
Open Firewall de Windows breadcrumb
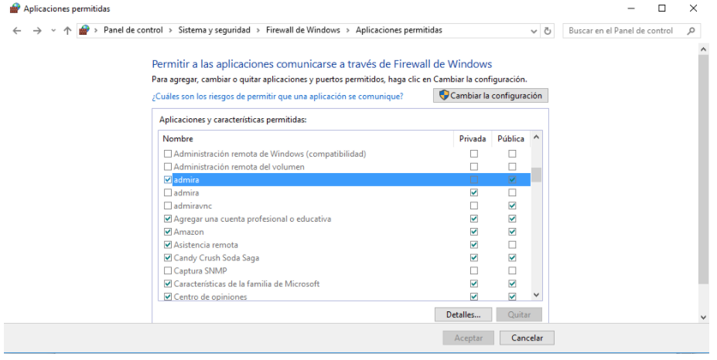point(303,30)
